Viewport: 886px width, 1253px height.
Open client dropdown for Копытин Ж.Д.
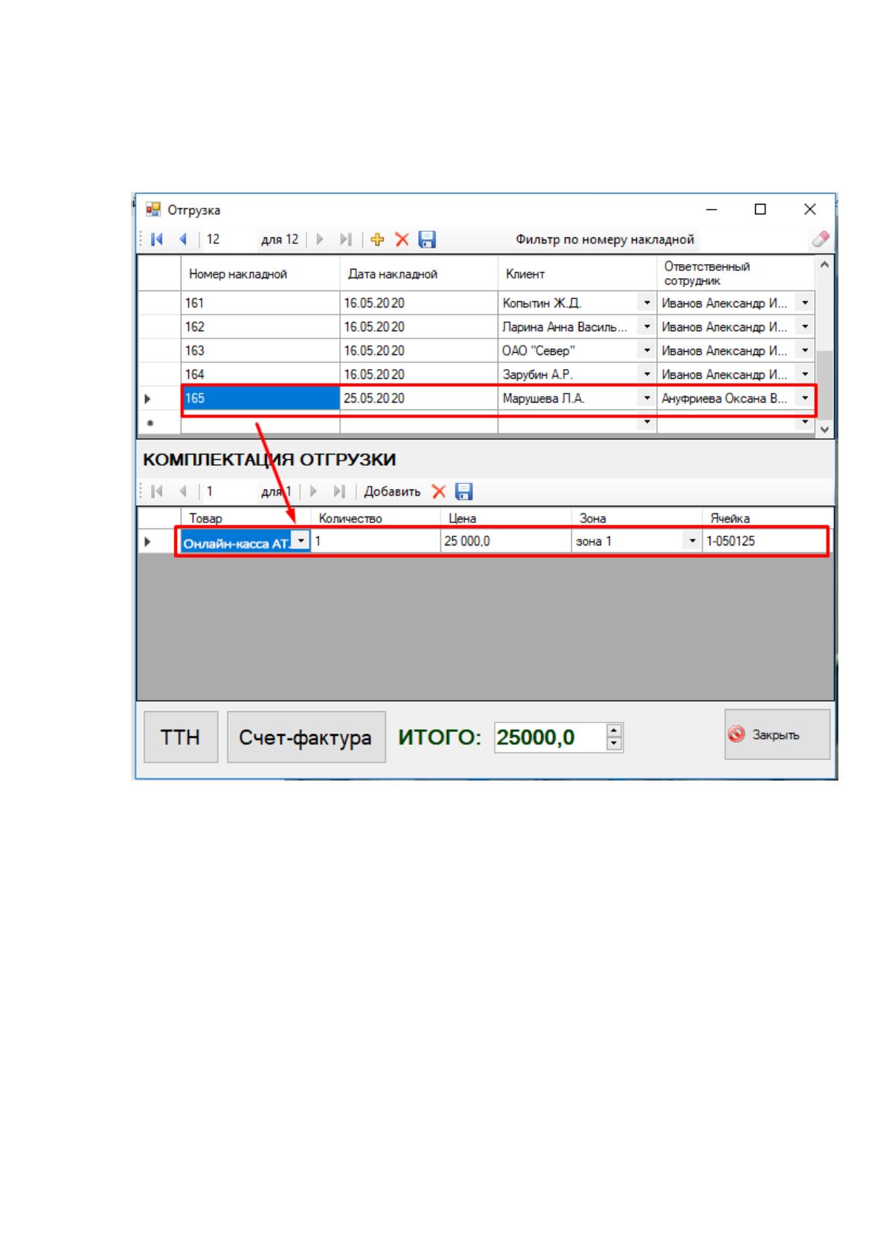[647, 303]
